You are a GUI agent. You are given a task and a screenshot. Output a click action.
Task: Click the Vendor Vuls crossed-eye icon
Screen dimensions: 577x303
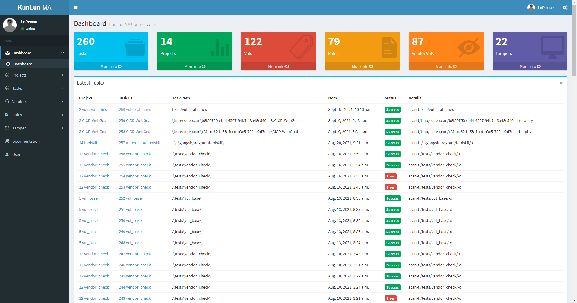(x=469, y=47)
